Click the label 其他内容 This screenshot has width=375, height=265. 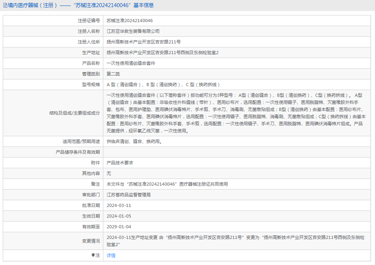[91, 173]
